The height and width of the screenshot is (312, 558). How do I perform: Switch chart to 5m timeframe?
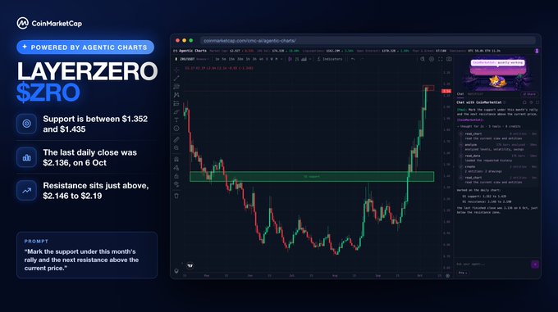tap(224, 59)
